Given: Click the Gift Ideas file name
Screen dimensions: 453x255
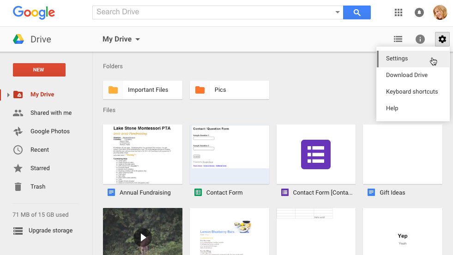Looking at the screenshot, I should 393,192.
